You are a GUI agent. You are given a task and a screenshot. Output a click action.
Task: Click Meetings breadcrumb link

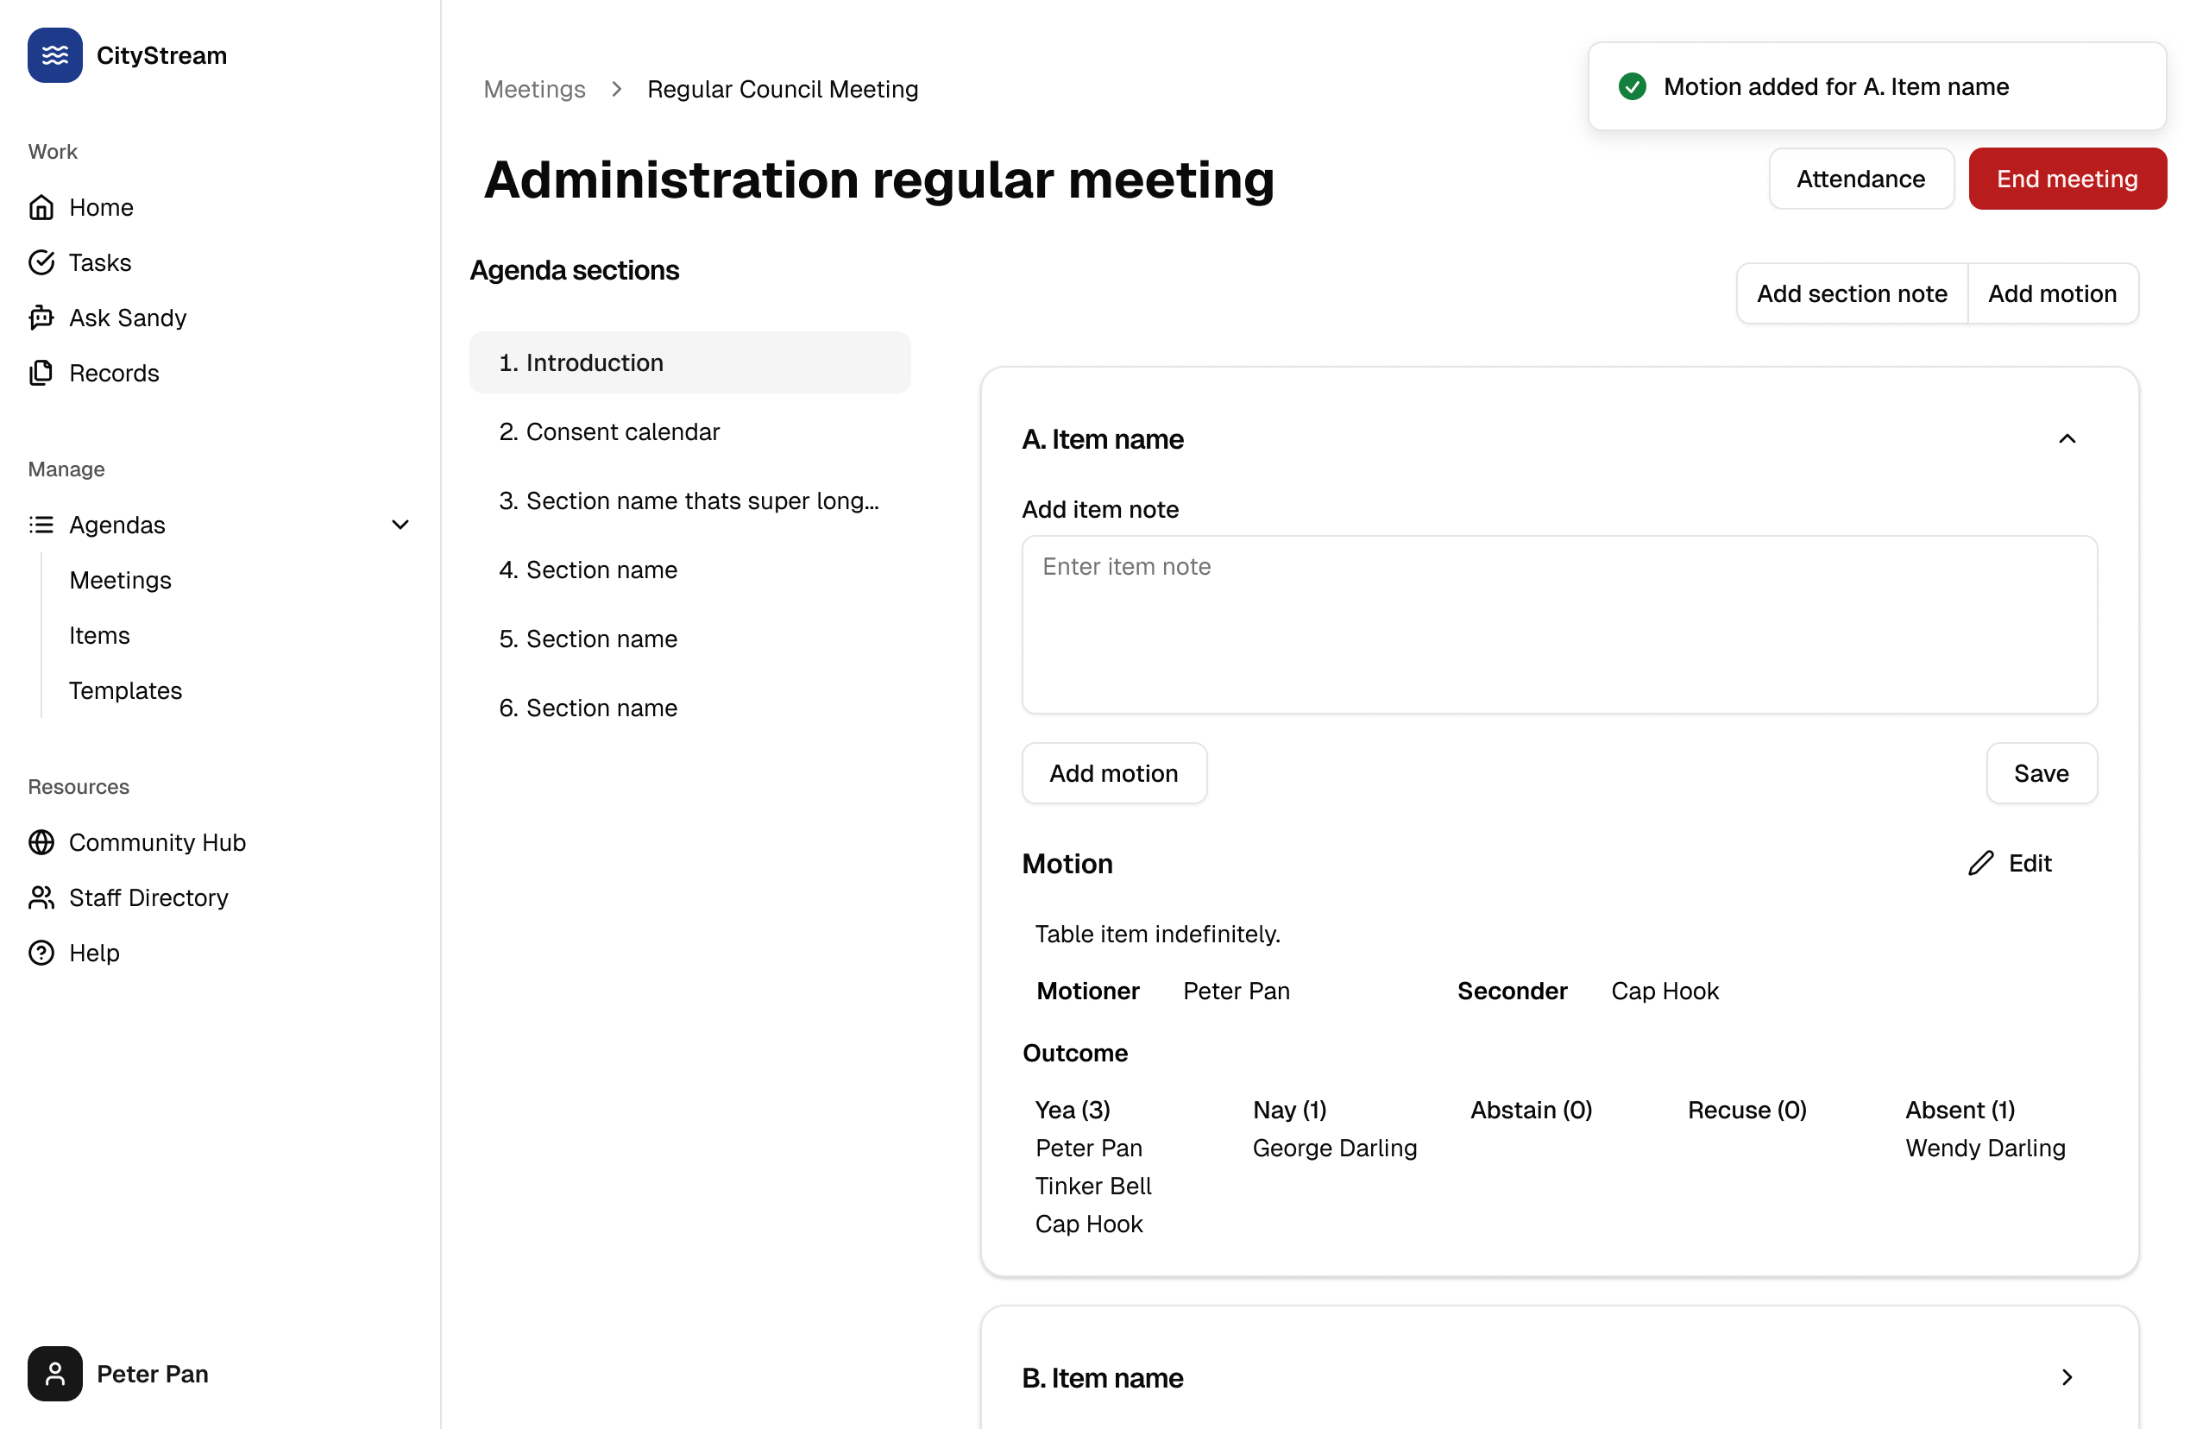tap(534, 89)
